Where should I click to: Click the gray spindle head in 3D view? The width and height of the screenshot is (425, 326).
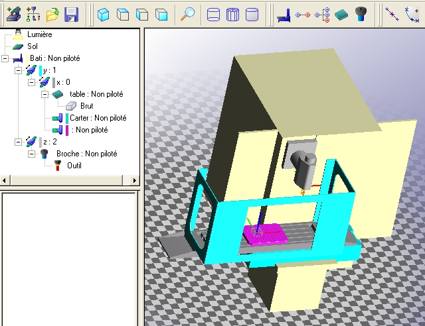point(304,169)
